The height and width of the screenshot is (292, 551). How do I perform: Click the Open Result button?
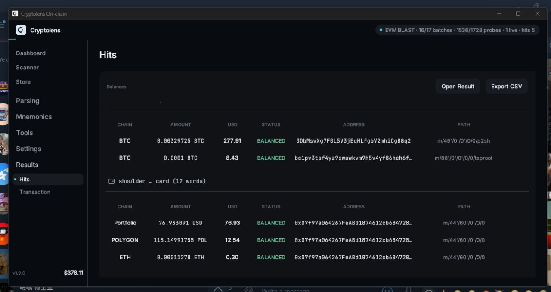click(458, 87)
